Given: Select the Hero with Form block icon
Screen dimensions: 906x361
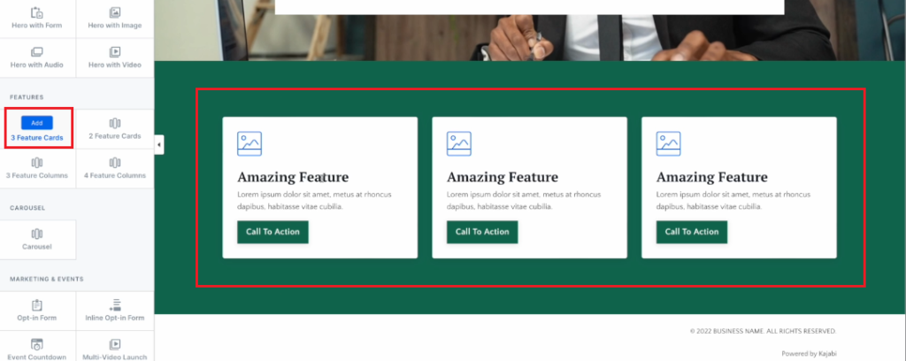Looking at the screenshot, I should point(37,12).
